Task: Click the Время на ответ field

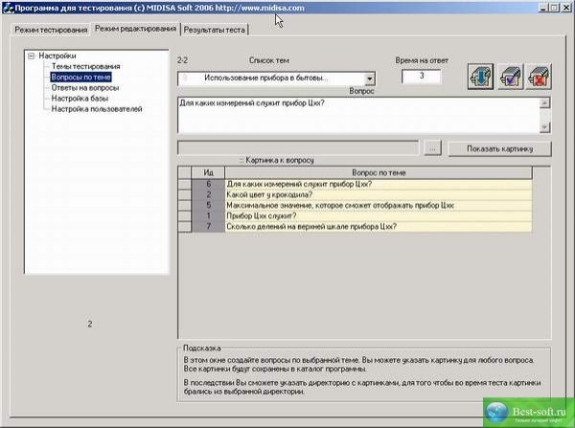Action: click(421, 77)
